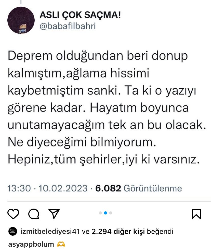Tap the hug emoji in the caption
Screen dimensions: 211x252
61,244
